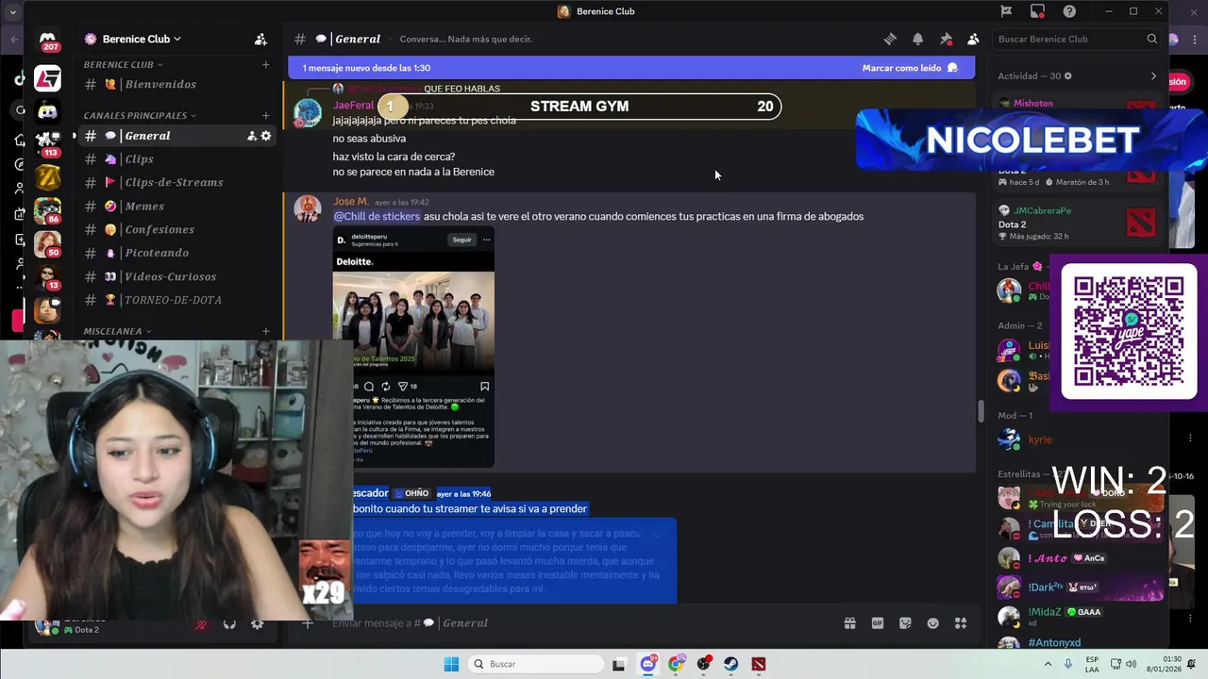The width and height of the screenshot is (1208, 679).
Task: Show pinned messages
Action: 946,39
